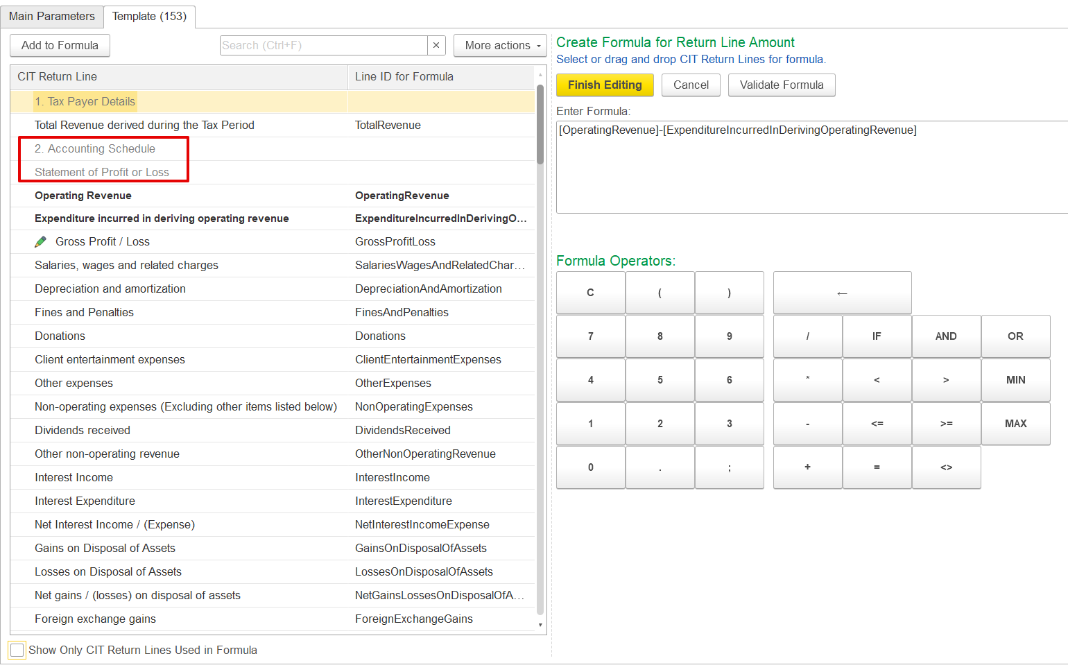The width and height of the screenshot is (1068, 672).
Task: Click the digit 6 button
Action: (x=730, y=380)
